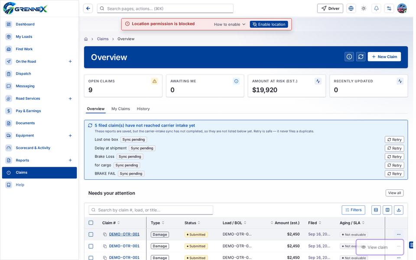
Task: Check the first DEMO-OTR-001 row checkbox
Action: click(x=91, y=234)
